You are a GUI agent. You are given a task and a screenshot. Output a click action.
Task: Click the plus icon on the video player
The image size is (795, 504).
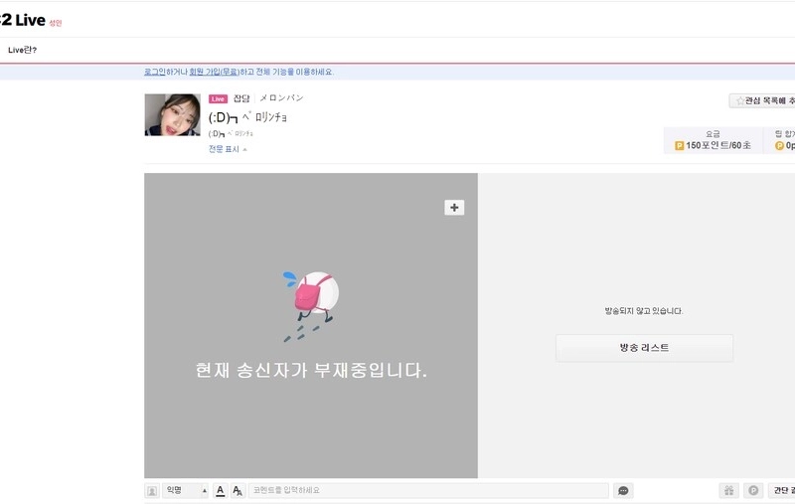454,208
